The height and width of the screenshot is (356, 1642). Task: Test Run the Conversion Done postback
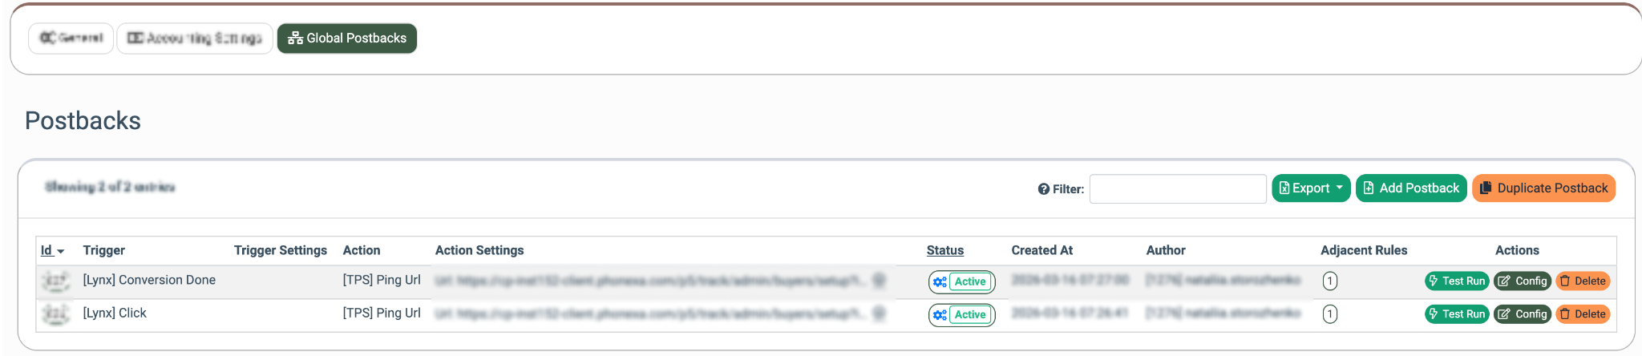pyautogui.click(x=1457, y=281)
